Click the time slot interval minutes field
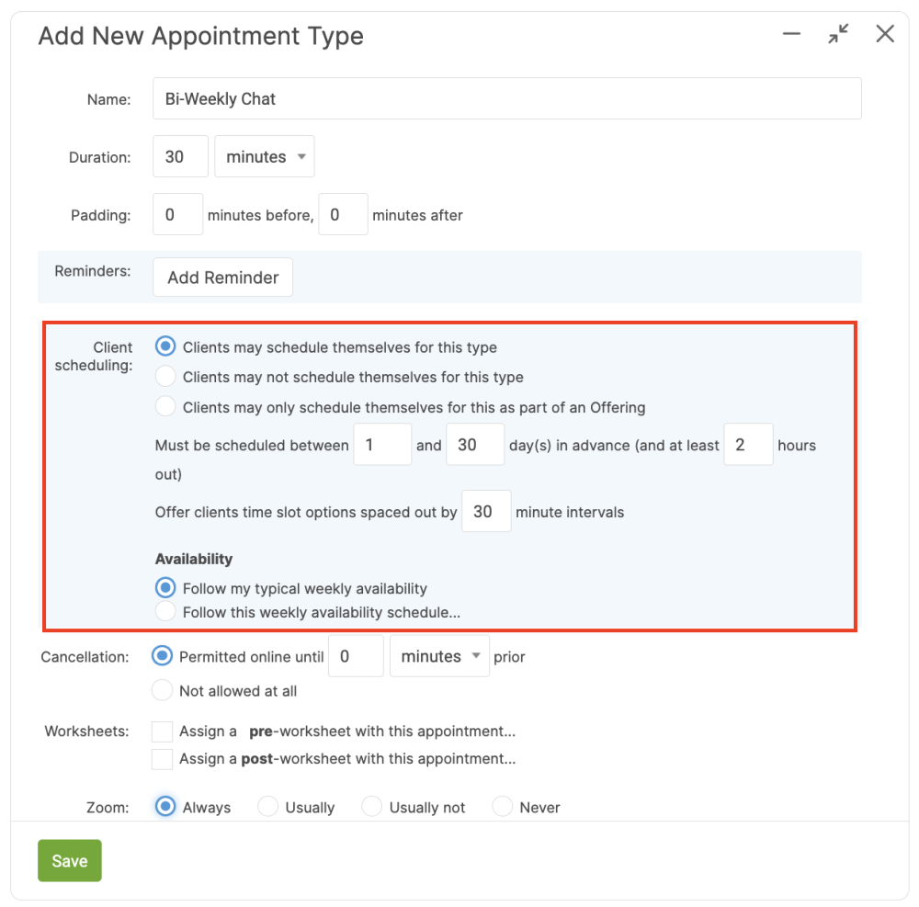Viewport: 919px width, 907px height. [485, 512]
